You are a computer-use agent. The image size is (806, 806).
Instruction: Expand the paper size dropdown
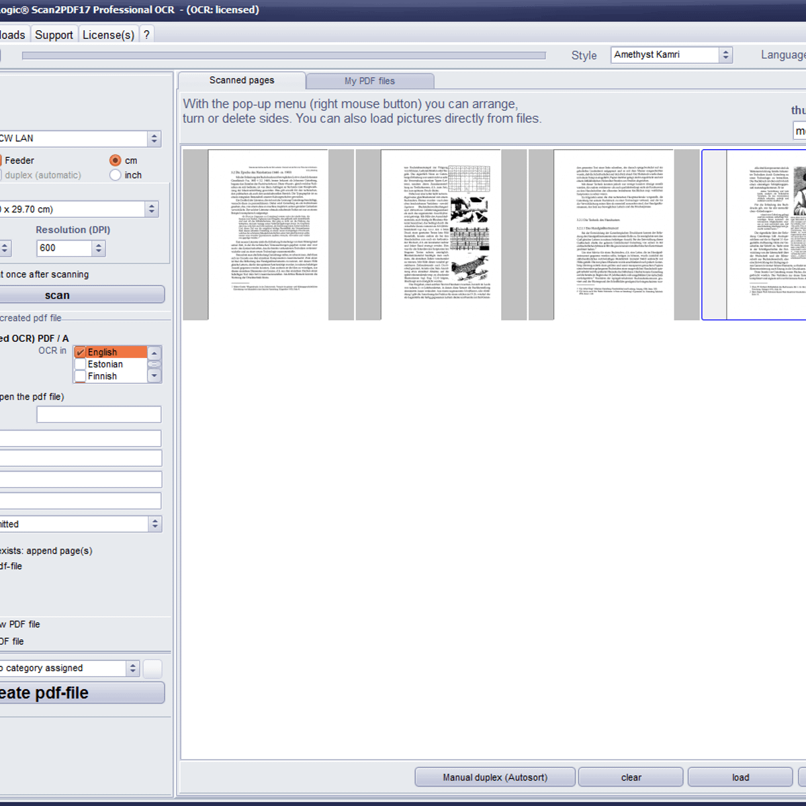152,210
